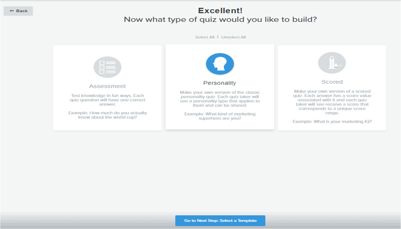Click the marketing IQ example text

pyautogui.click(x=332, y=121)
